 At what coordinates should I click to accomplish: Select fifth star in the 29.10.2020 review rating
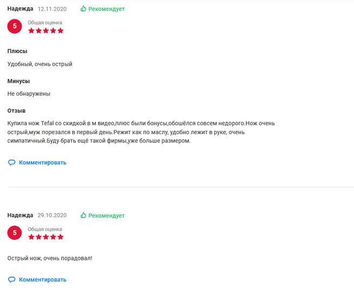click(60, 237)
